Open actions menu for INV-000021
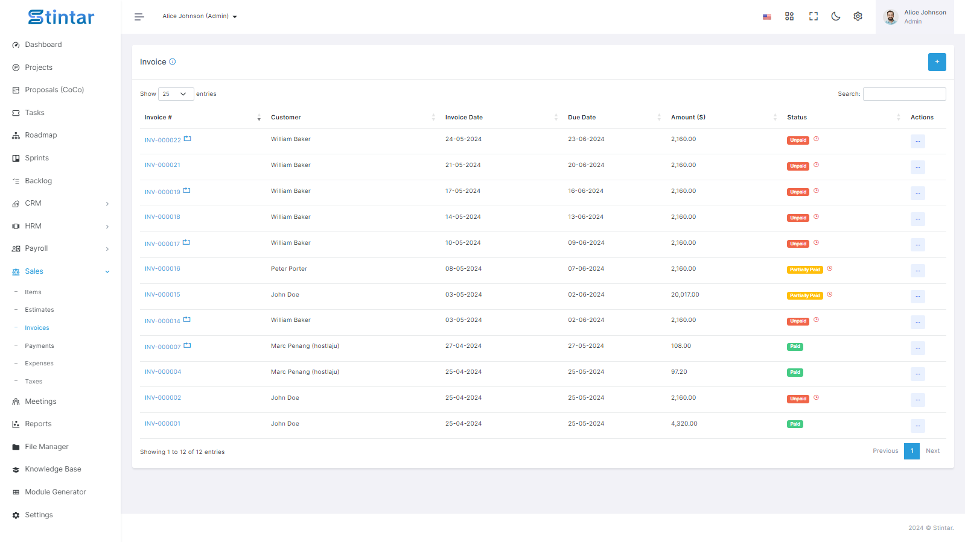 (x=917, y=167)
